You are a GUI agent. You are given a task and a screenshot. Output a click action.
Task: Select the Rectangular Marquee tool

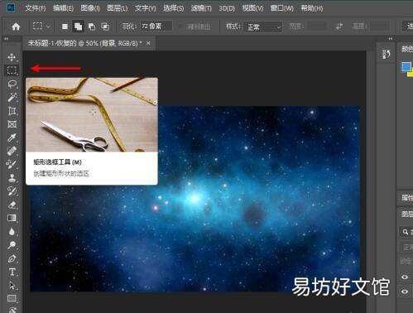click(12, 70)
